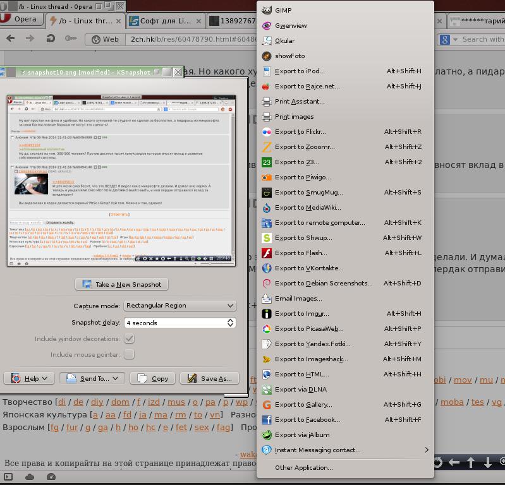Click the Export to Gallery icon
505x485 pixels.
click(x=267, y=405)
